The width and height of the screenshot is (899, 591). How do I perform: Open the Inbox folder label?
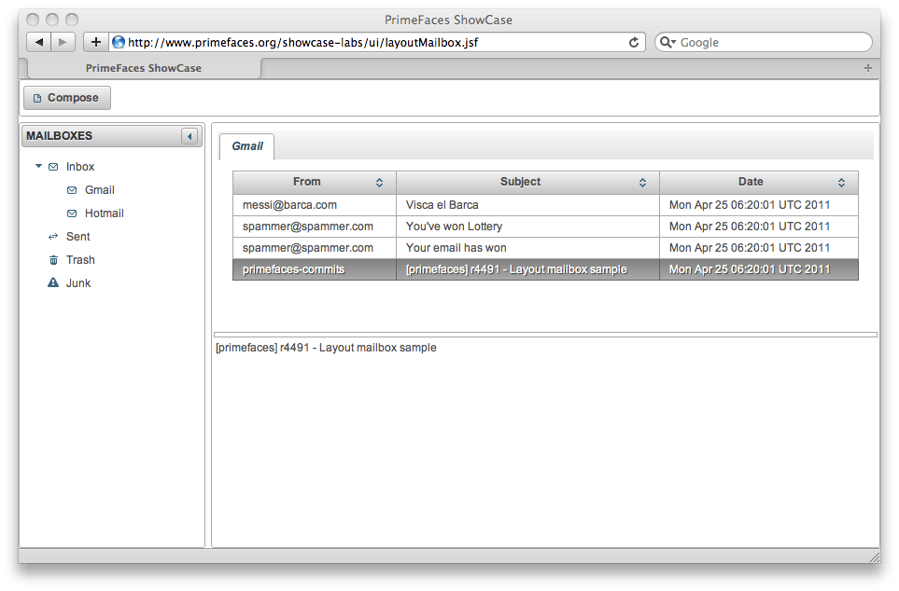coord(80,167)
